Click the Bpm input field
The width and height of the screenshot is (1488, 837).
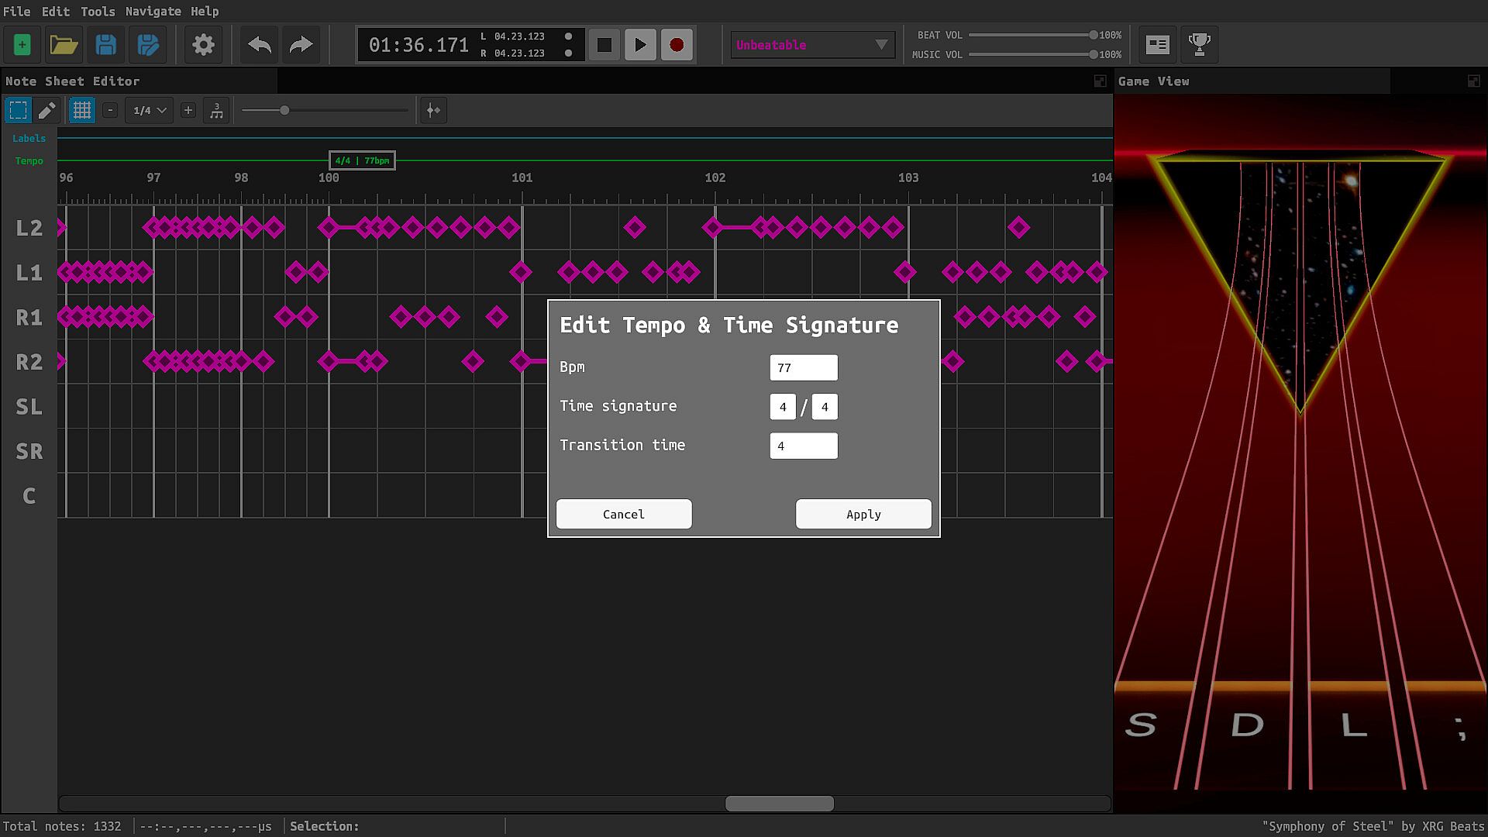[x=803, y=368]
